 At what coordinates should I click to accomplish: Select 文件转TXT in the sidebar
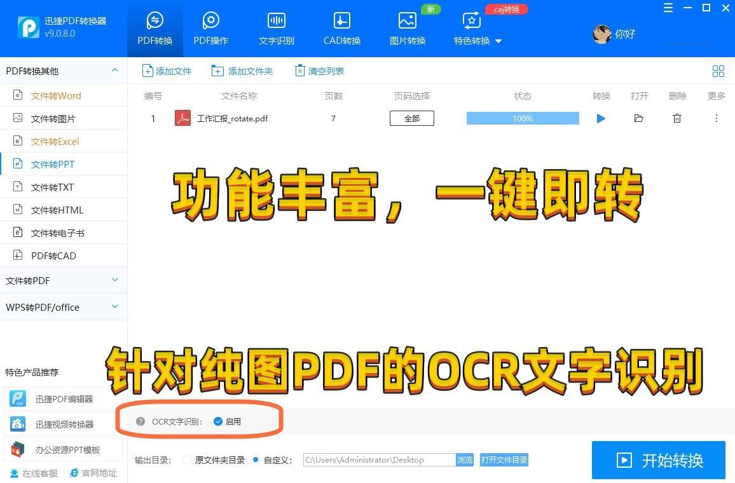coord(64,187)
